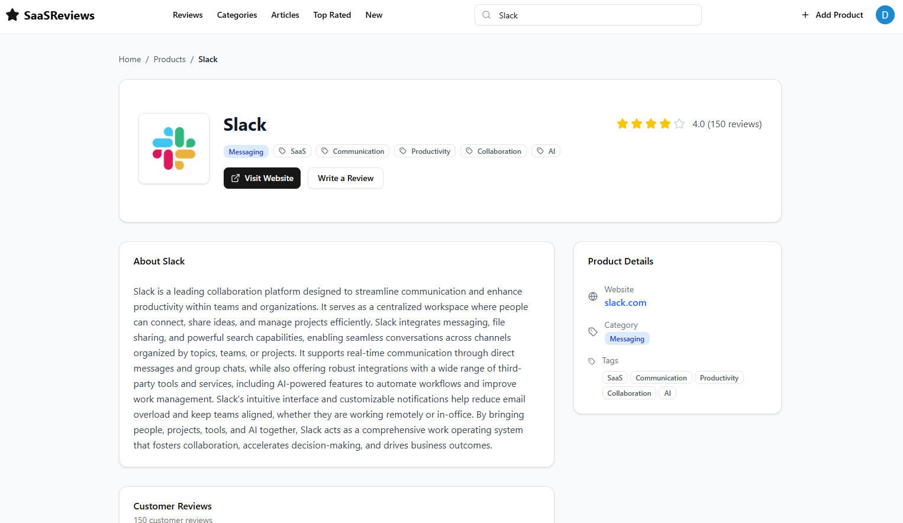Click the plus icon beside Add Product
903x523 pixels.
[x=805, y=15]
